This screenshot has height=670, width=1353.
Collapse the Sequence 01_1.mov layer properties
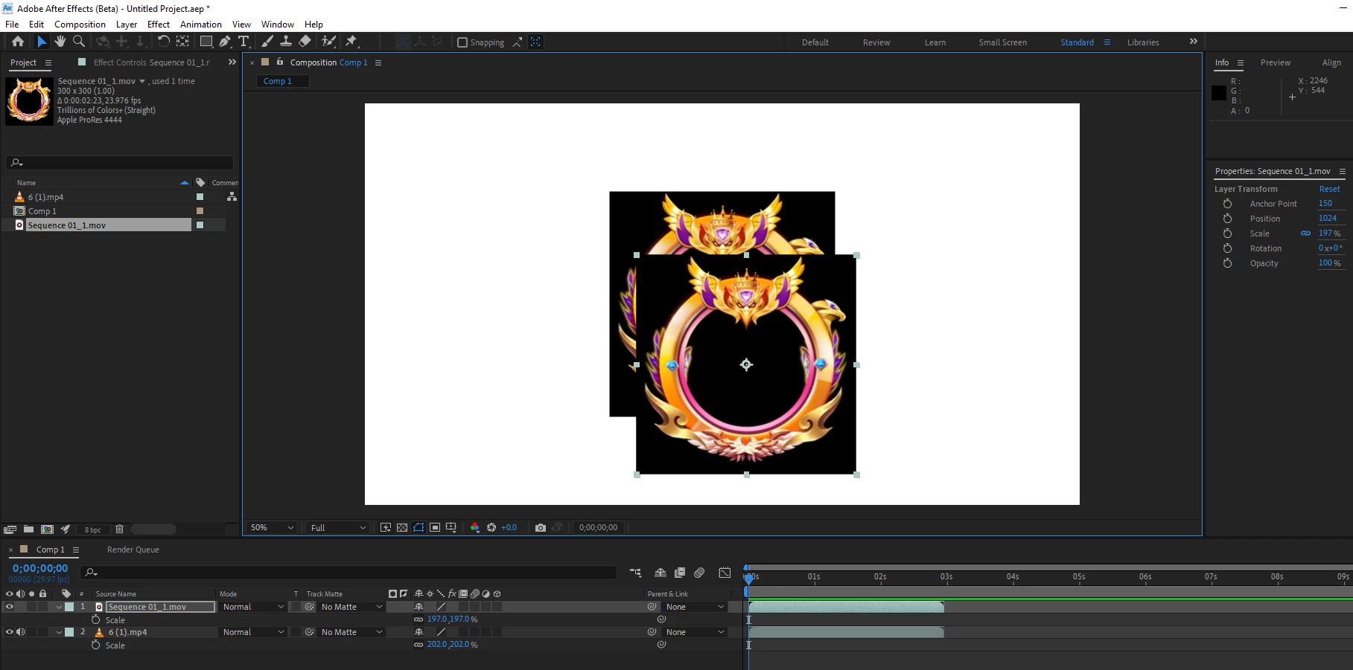[59, 607]
